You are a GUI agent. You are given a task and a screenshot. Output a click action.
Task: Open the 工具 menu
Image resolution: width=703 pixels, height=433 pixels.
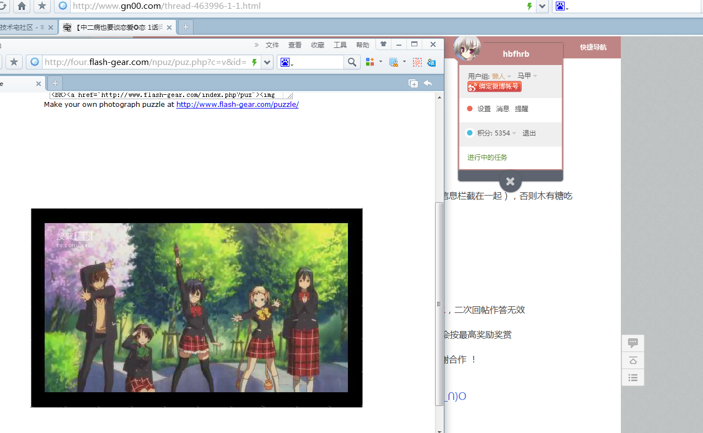[340, 45]
